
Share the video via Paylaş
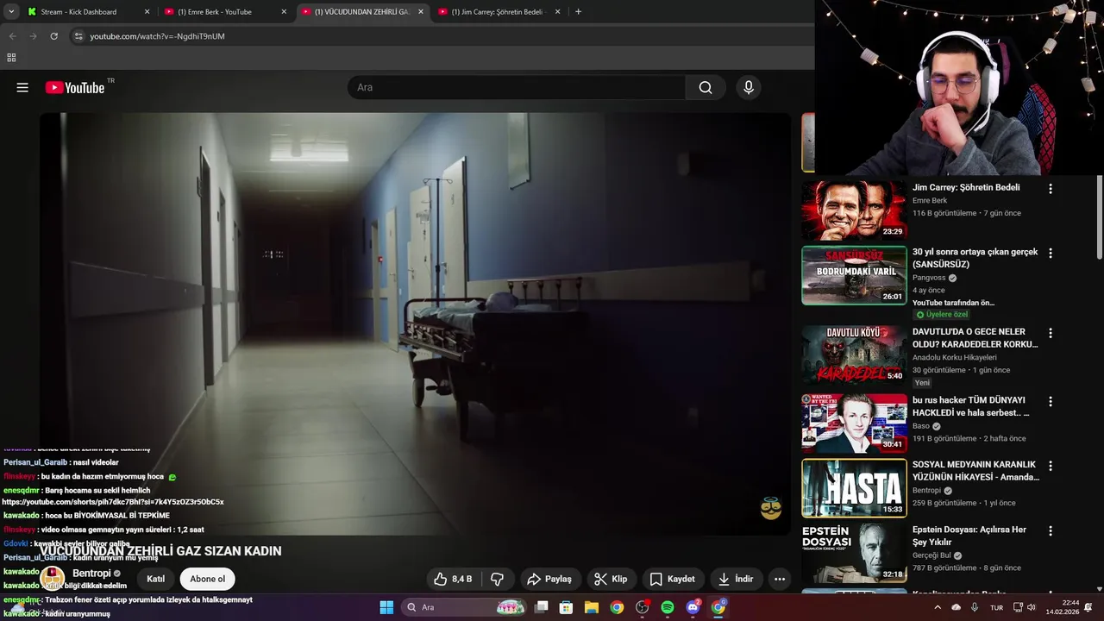point(549,579)
